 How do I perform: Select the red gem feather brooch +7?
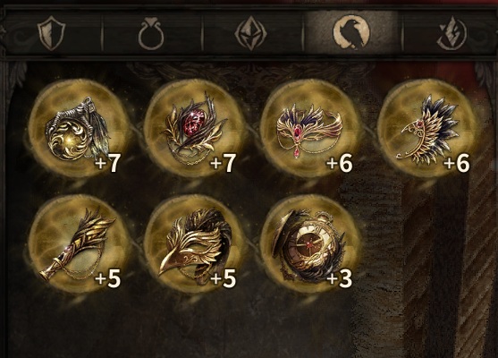pos(194,129)
